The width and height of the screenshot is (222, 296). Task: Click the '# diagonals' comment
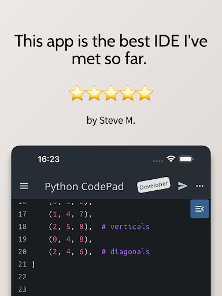125,251
